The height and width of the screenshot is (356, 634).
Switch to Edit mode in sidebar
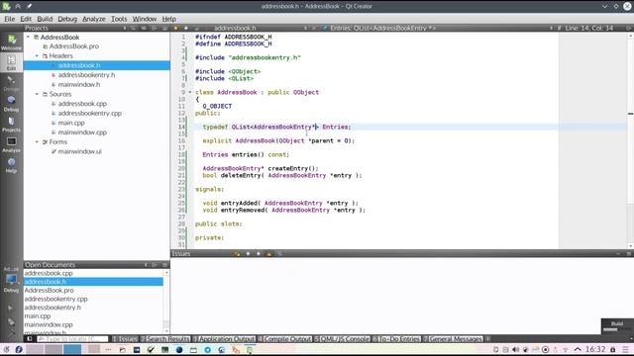[x=11, y=62]
